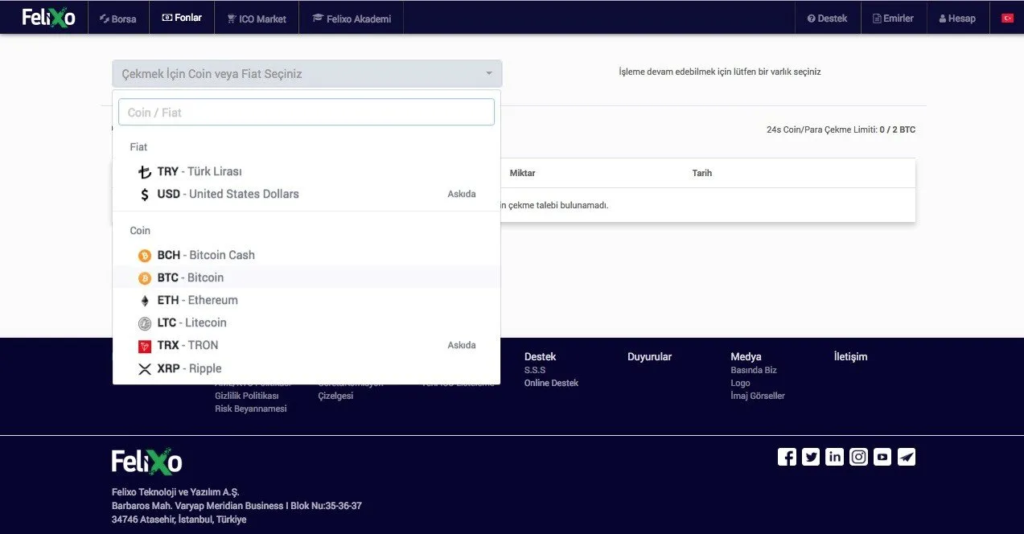Click the Çizelgesi footer link
The image size is (1024, 534).
(335, 396)
